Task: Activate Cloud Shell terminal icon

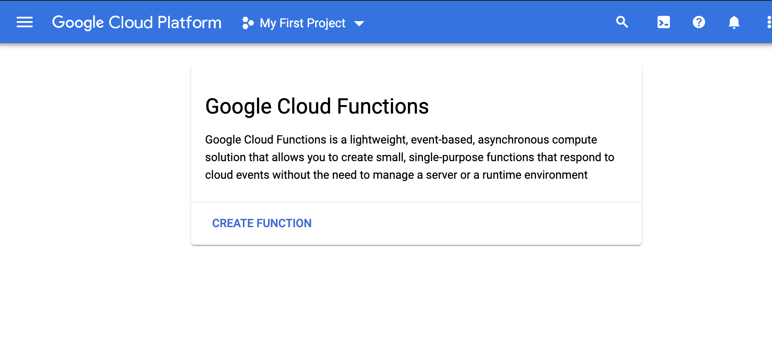Action: 664,22
